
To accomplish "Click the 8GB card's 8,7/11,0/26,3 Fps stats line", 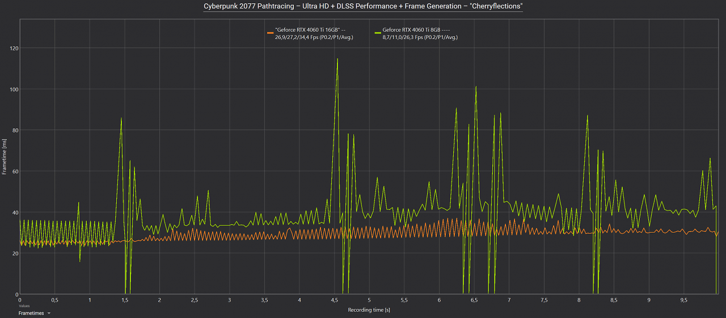I will point(420,37).
